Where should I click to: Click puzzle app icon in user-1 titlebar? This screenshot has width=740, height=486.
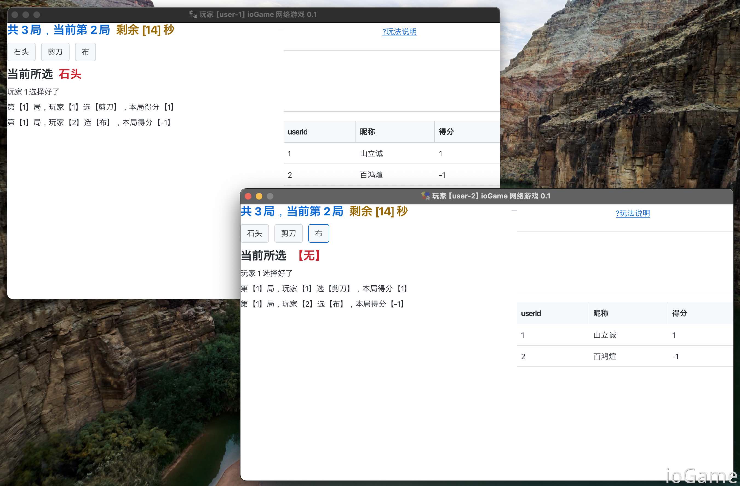[x=193, y=14]
